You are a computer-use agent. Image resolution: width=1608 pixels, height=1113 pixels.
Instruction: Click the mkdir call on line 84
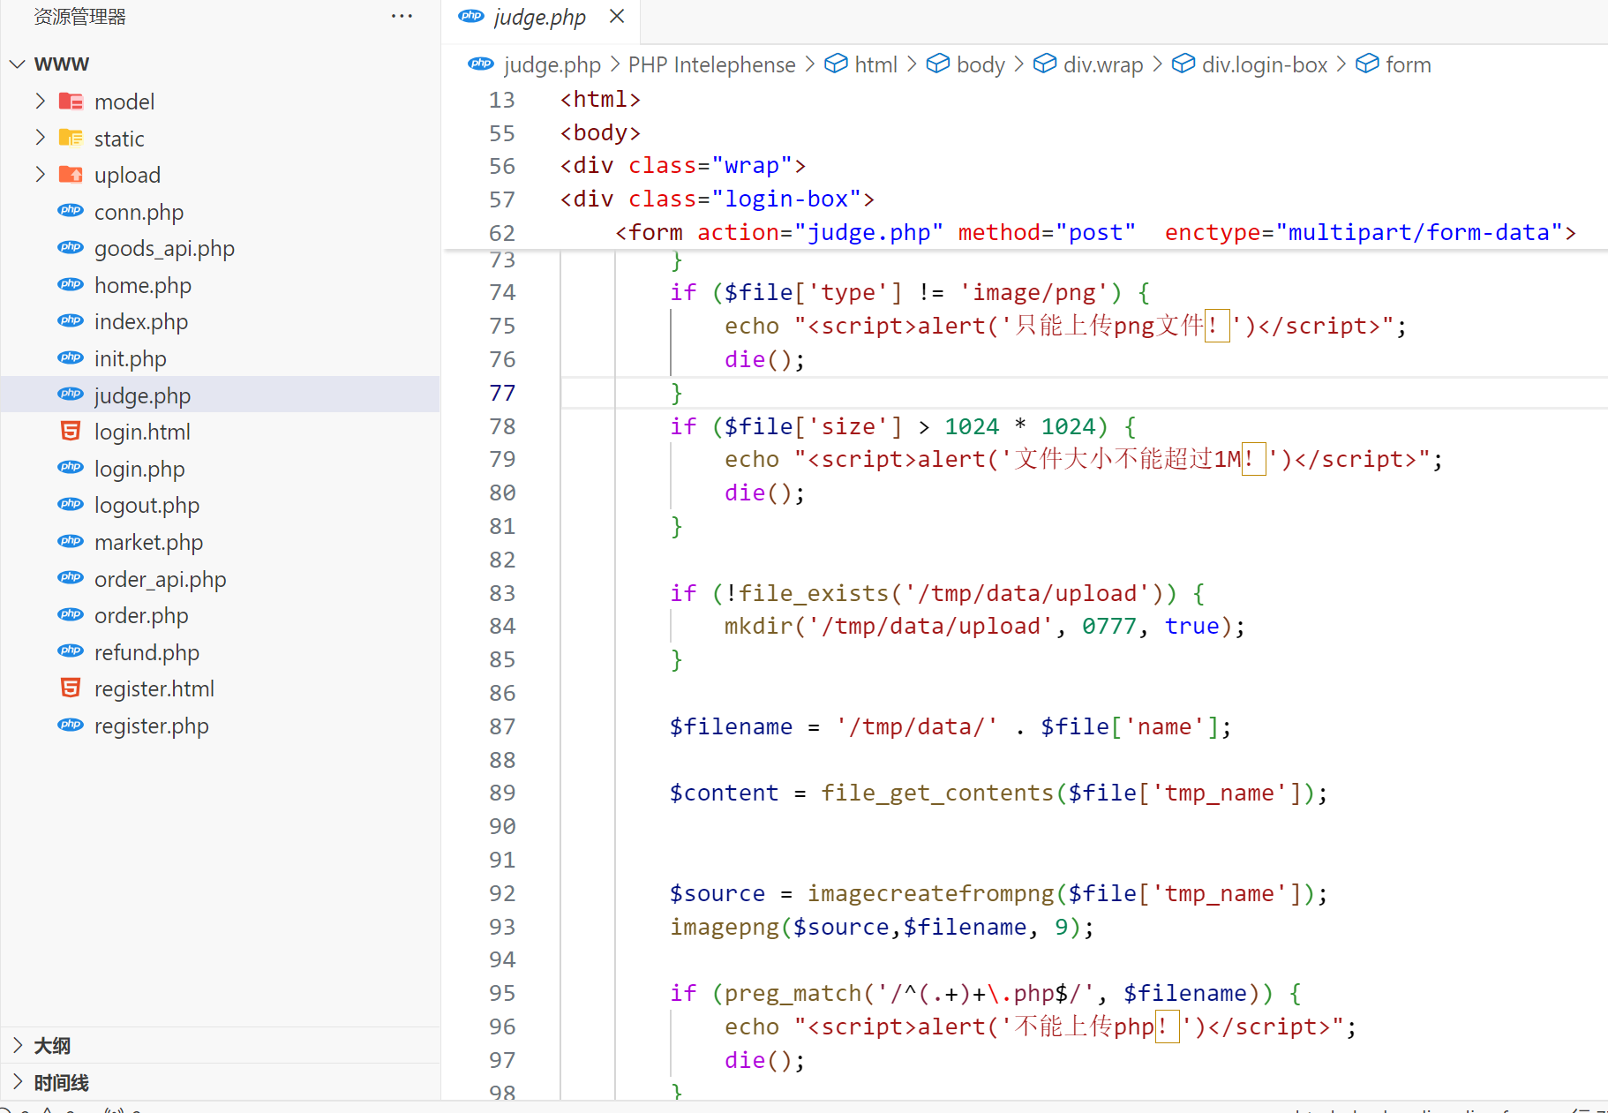pyautogui.click(x=758, y=626)
